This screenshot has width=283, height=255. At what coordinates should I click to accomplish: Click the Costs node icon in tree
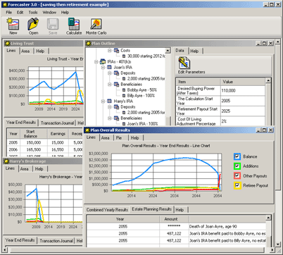point(117,51)
